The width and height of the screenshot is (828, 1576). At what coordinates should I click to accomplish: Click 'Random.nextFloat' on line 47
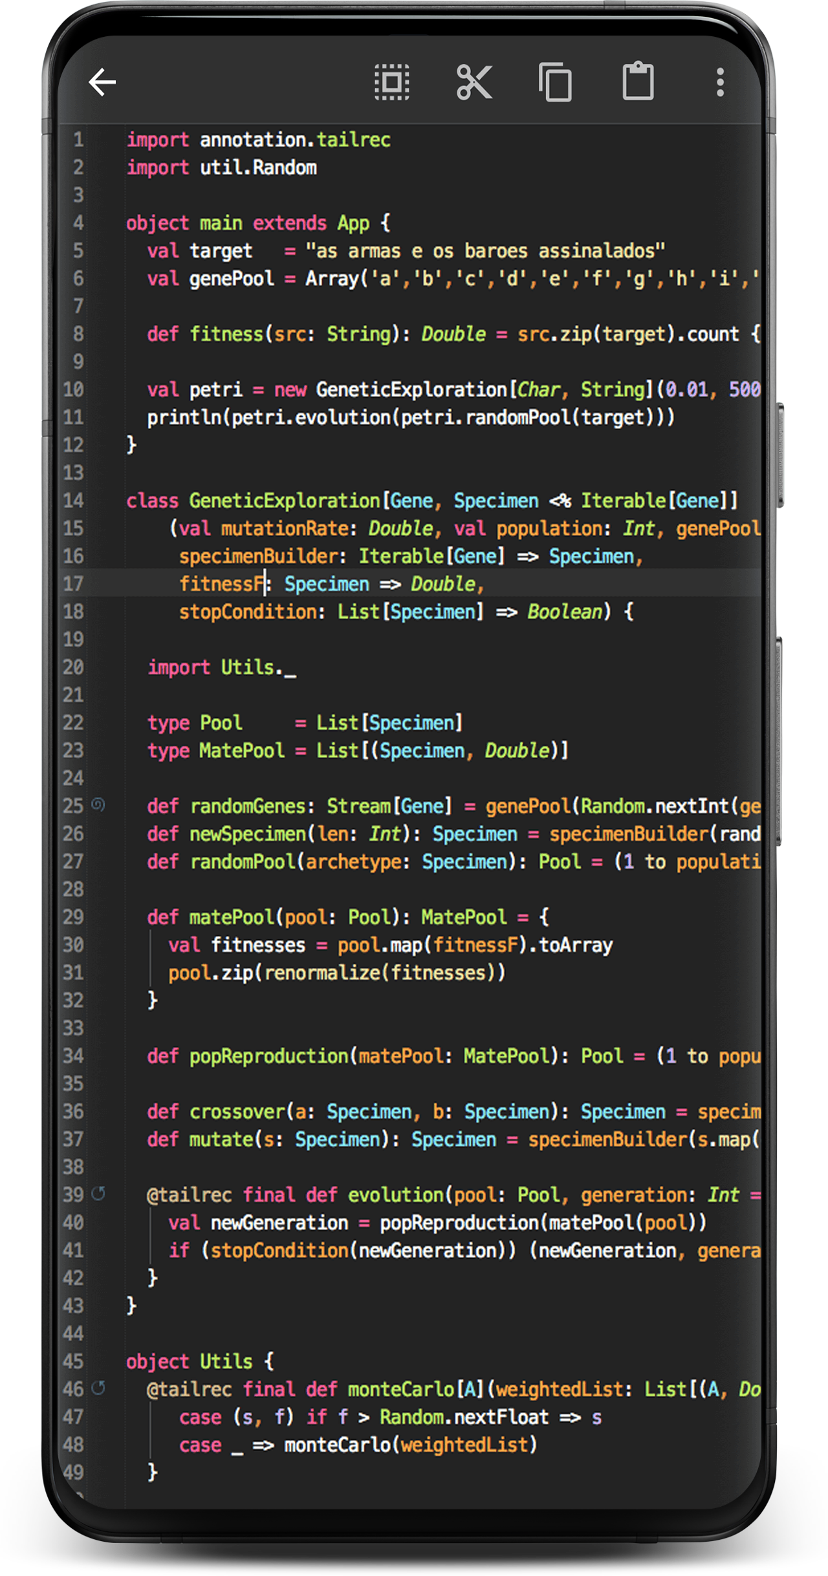point(464,1418)
